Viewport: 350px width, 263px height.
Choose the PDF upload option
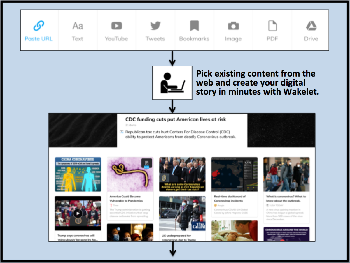pos(272,30)
